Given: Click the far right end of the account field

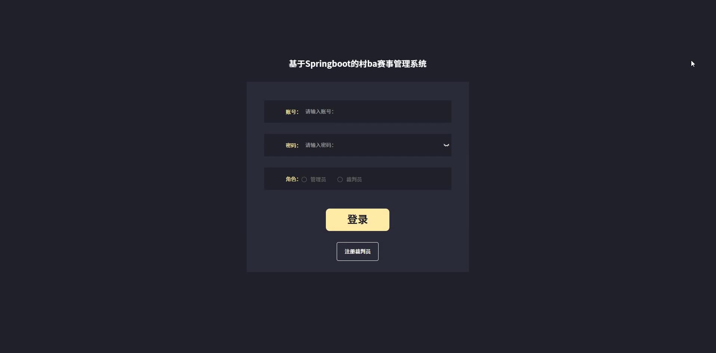Looking at the screenshot, I should (x=445, y=112).
